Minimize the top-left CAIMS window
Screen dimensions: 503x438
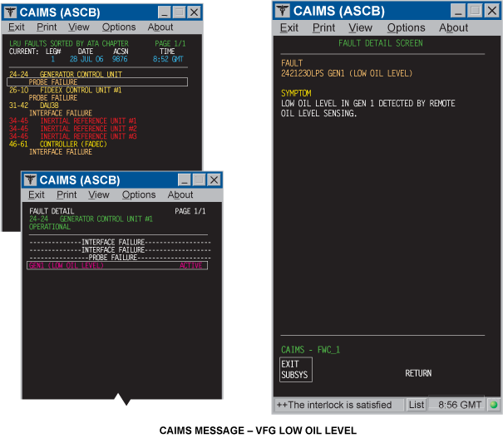[165, 12]
